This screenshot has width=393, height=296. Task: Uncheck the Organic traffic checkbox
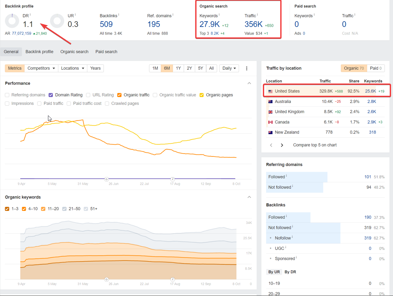120,95
